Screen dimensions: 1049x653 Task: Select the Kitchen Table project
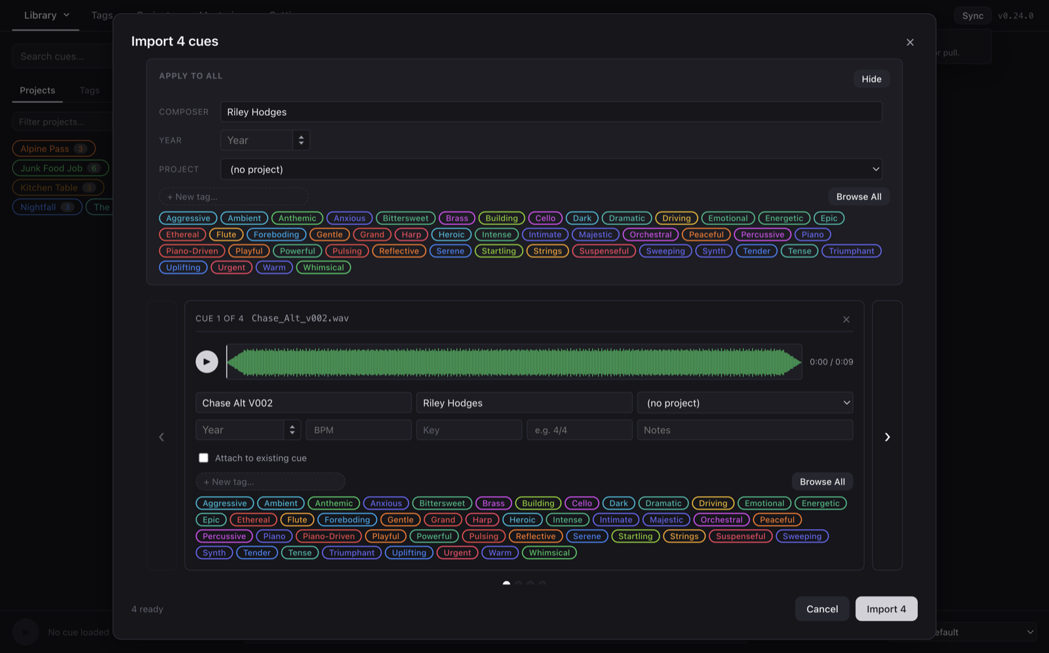click(58, 188)
